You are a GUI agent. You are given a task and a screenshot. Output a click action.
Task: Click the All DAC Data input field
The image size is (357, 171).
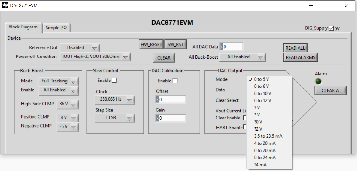[231, 47]
